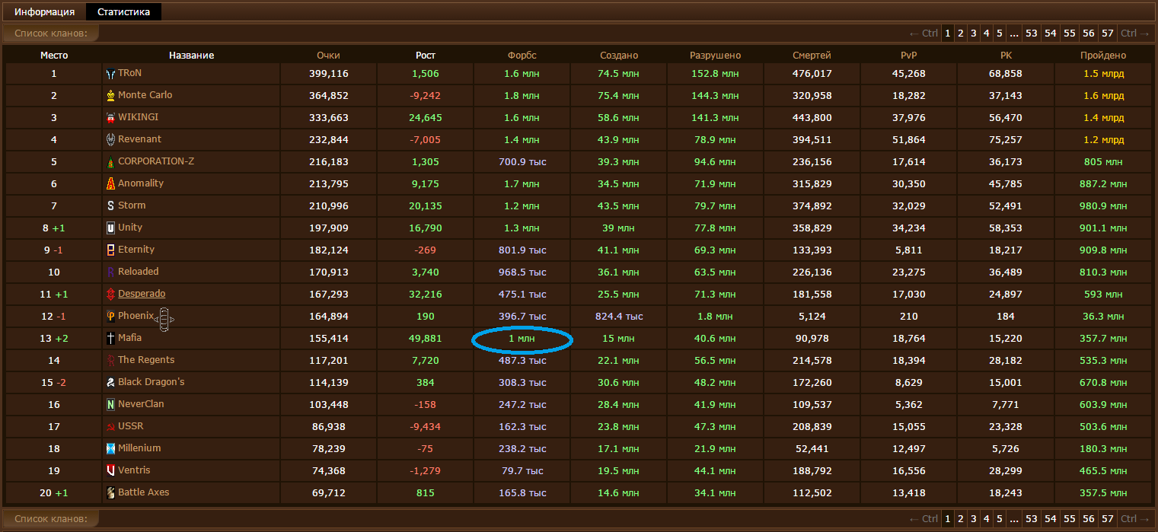Viewport: 1158px width, 532px height.
Task: Open the Phoenix clan page
Action: point(136,316)
